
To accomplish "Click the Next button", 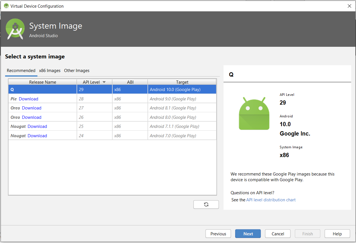I will [248, 234].
